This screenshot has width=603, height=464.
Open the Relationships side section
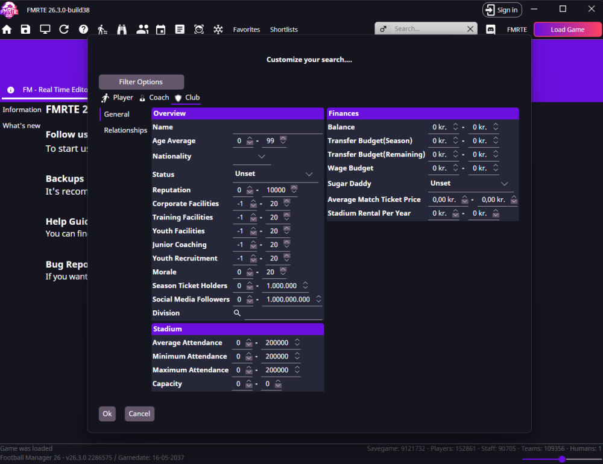click(125, 130)
